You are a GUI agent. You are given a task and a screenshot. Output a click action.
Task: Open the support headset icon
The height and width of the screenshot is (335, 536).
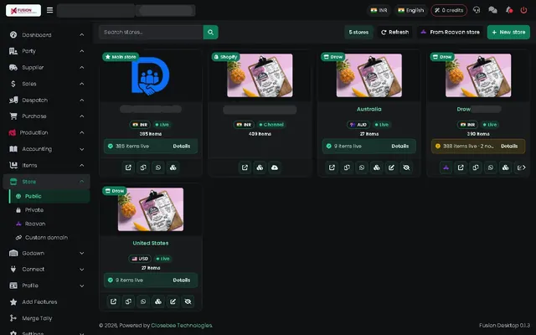[477, 10]
